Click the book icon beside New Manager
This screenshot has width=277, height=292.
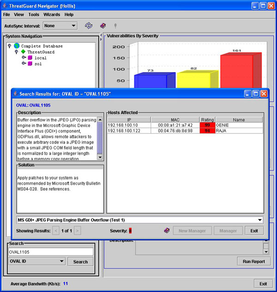167,231
